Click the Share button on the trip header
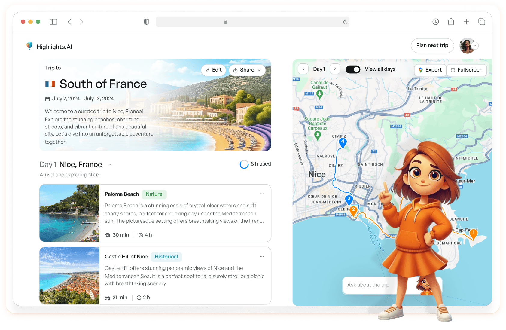This screenshot has width=506, height=330. [247, 70]
